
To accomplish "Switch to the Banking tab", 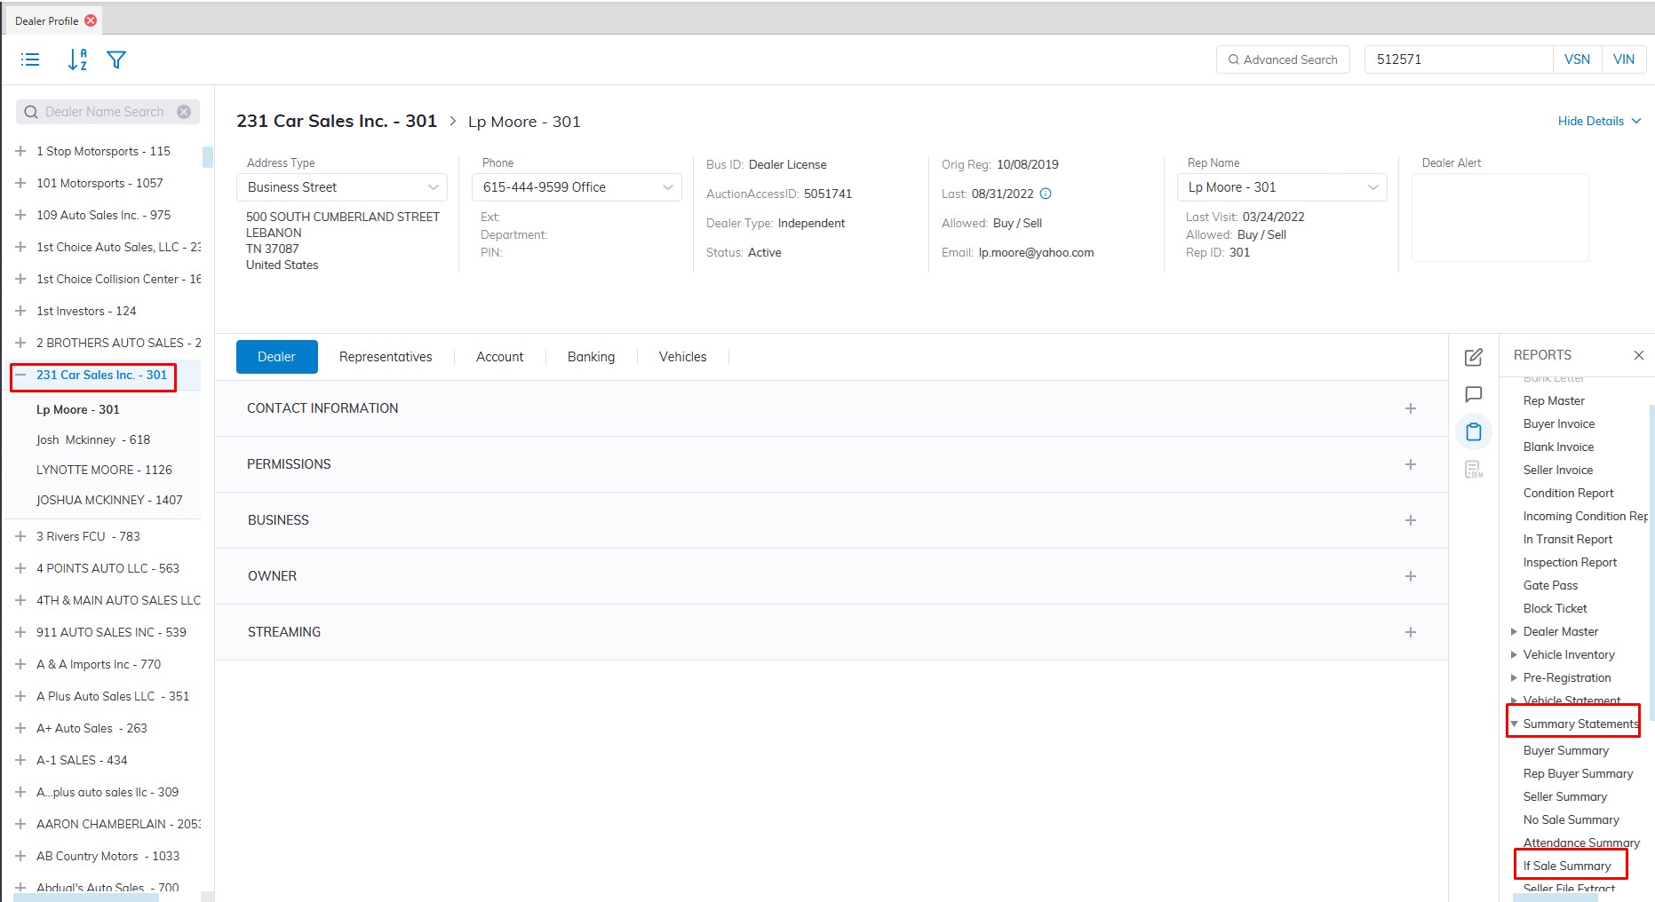I will coord(591,357).
